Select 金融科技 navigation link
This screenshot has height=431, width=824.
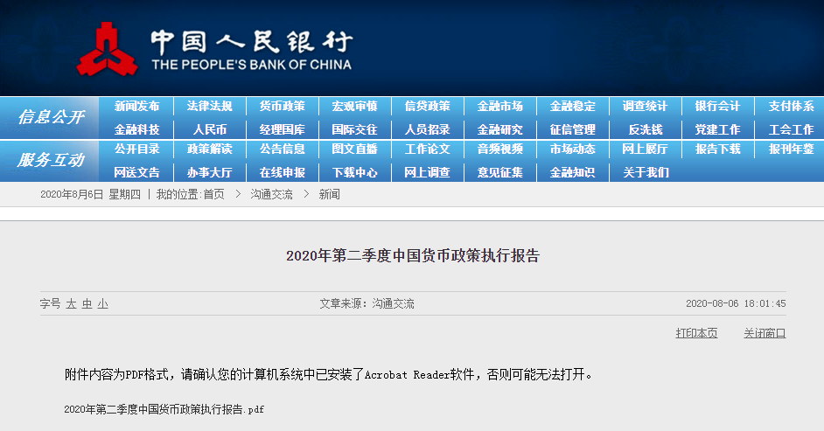tap(136, 129)
